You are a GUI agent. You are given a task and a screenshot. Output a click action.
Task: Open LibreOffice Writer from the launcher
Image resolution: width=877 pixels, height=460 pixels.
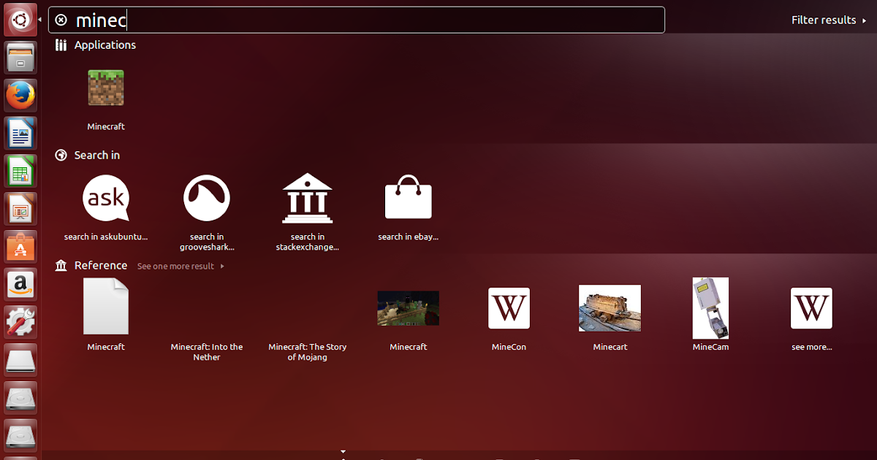pyautogui.click(x=20, y=134)
